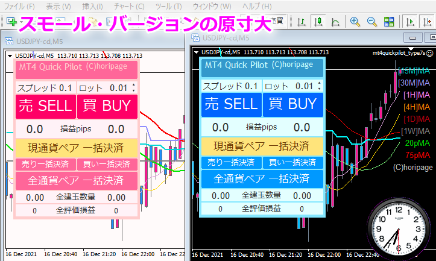
Task: Click 全建玉数量 label in pink panel
Action: [75, 197]
